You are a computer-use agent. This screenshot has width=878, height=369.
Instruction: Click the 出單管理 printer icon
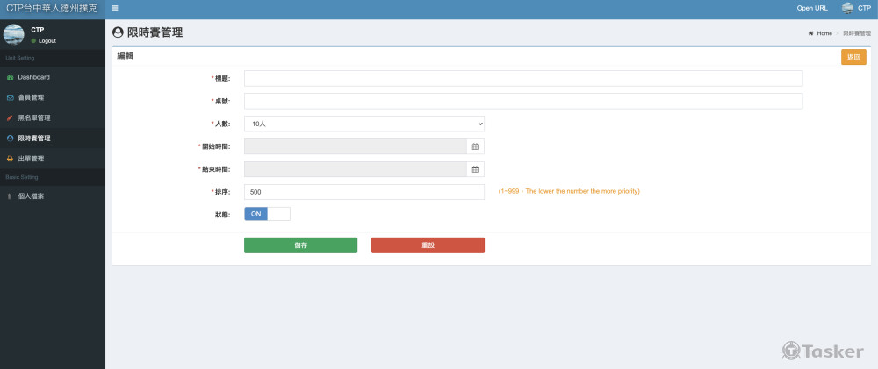[x=10, y=159]
